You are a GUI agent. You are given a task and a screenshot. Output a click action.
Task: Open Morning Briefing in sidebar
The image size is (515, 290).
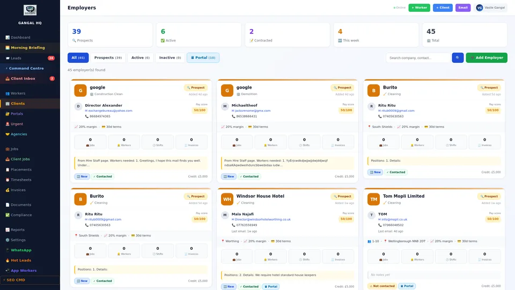30,48
